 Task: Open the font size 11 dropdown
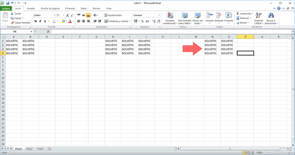pyautogui.click(x=64, y=15)
